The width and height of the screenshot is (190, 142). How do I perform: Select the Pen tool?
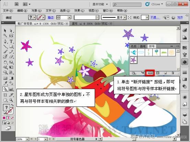click(5, 41)
